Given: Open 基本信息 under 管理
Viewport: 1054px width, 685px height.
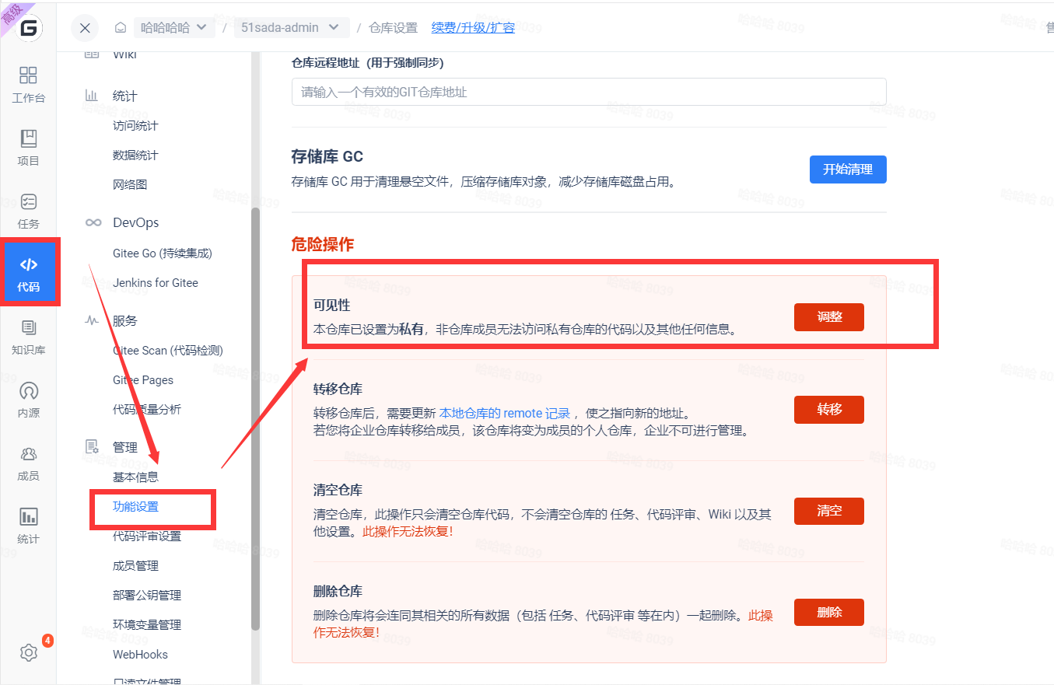Looking at the screenshot, I should coord(135,477).
